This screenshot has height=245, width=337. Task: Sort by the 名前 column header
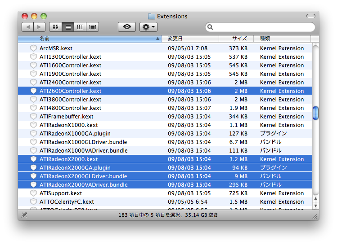click(90, 39)
